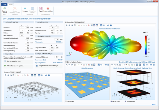The width and height of the screenshot is (159, 110).
Task: Click the print icon in Geometry toolbar
Action: point(49,75)
